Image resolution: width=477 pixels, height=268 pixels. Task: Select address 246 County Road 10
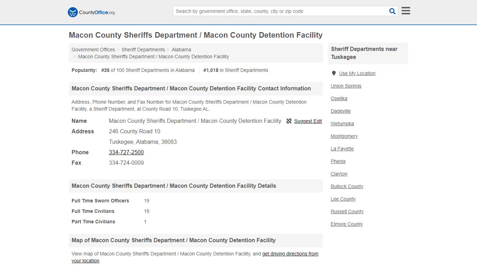point(134,131)
